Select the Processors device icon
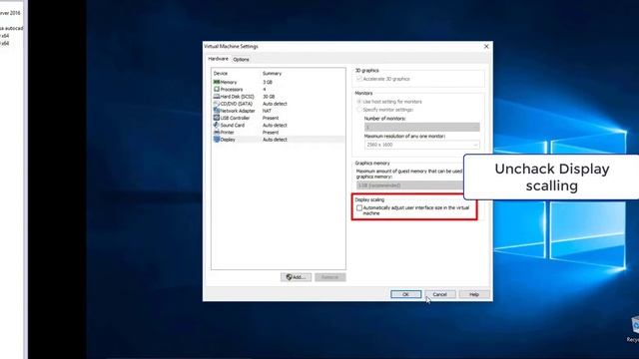Image resolution: width=639 pixels, height=359 pixels. pyautogui.click(x=217, y=89)
